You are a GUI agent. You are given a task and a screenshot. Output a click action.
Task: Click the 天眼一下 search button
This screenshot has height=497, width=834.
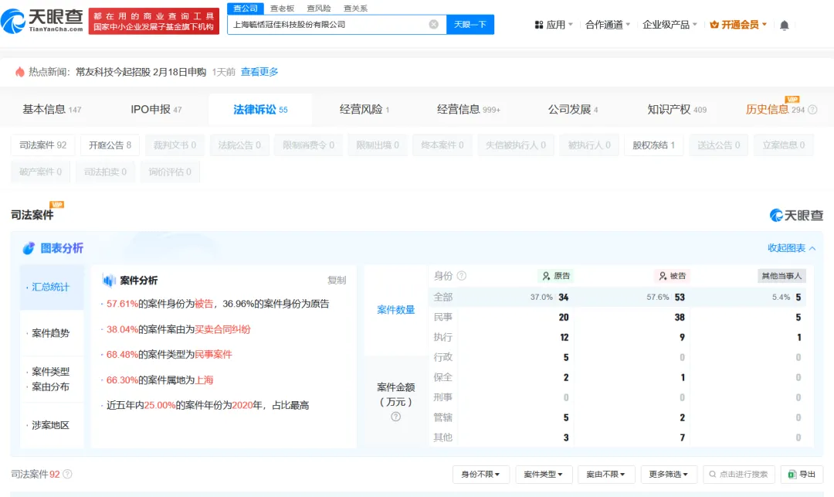click(x=470, y=25)
